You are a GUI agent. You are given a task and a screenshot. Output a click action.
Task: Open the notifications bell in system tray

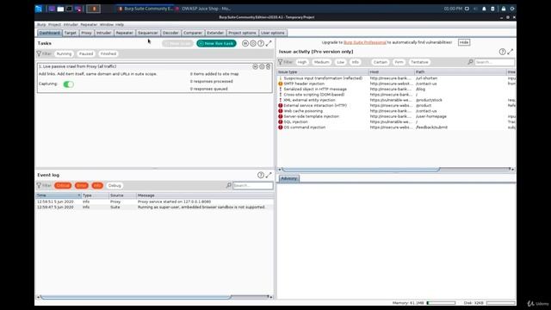click(484, 9)
